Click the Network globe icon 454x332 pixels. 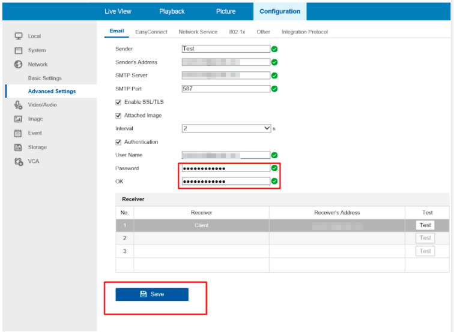tap(18, 64)
